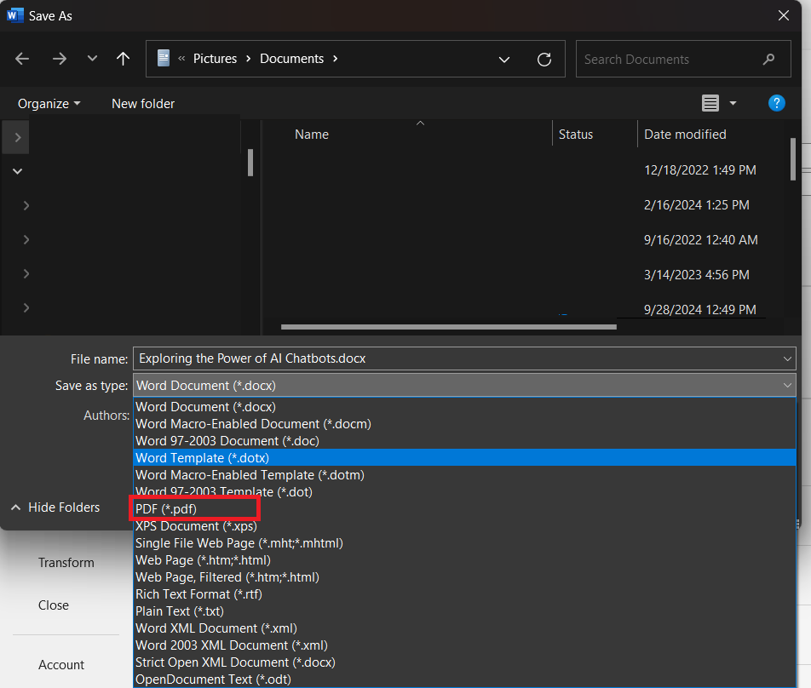811x688 pixels.
Task: Select Pictures in the address path
Action: click(215, 59)
